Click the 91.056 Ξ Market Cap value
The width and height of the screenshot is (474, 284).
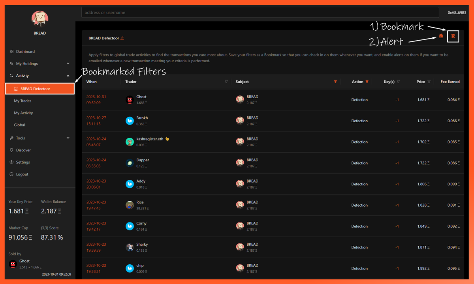click(21, 237)
